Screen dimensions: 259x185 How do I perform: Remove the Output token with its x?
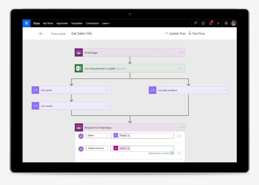(x=129, y=136)
